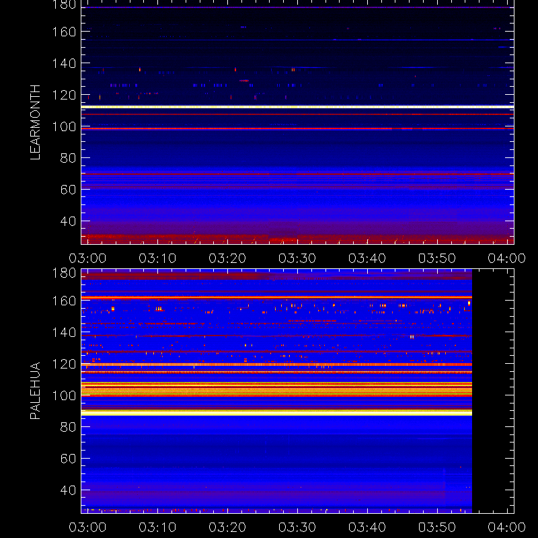Screen dimensions: 538x538
Task: Click 03:00 time label under Learmonth plot
Action: point(87,258)
